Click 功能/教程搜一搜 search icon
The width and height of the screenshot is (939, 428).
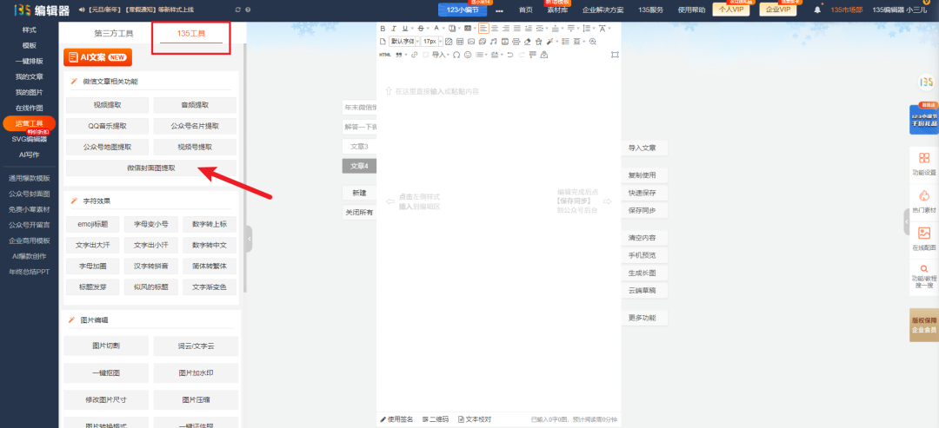pyautogui.click(x=924, y=276)
